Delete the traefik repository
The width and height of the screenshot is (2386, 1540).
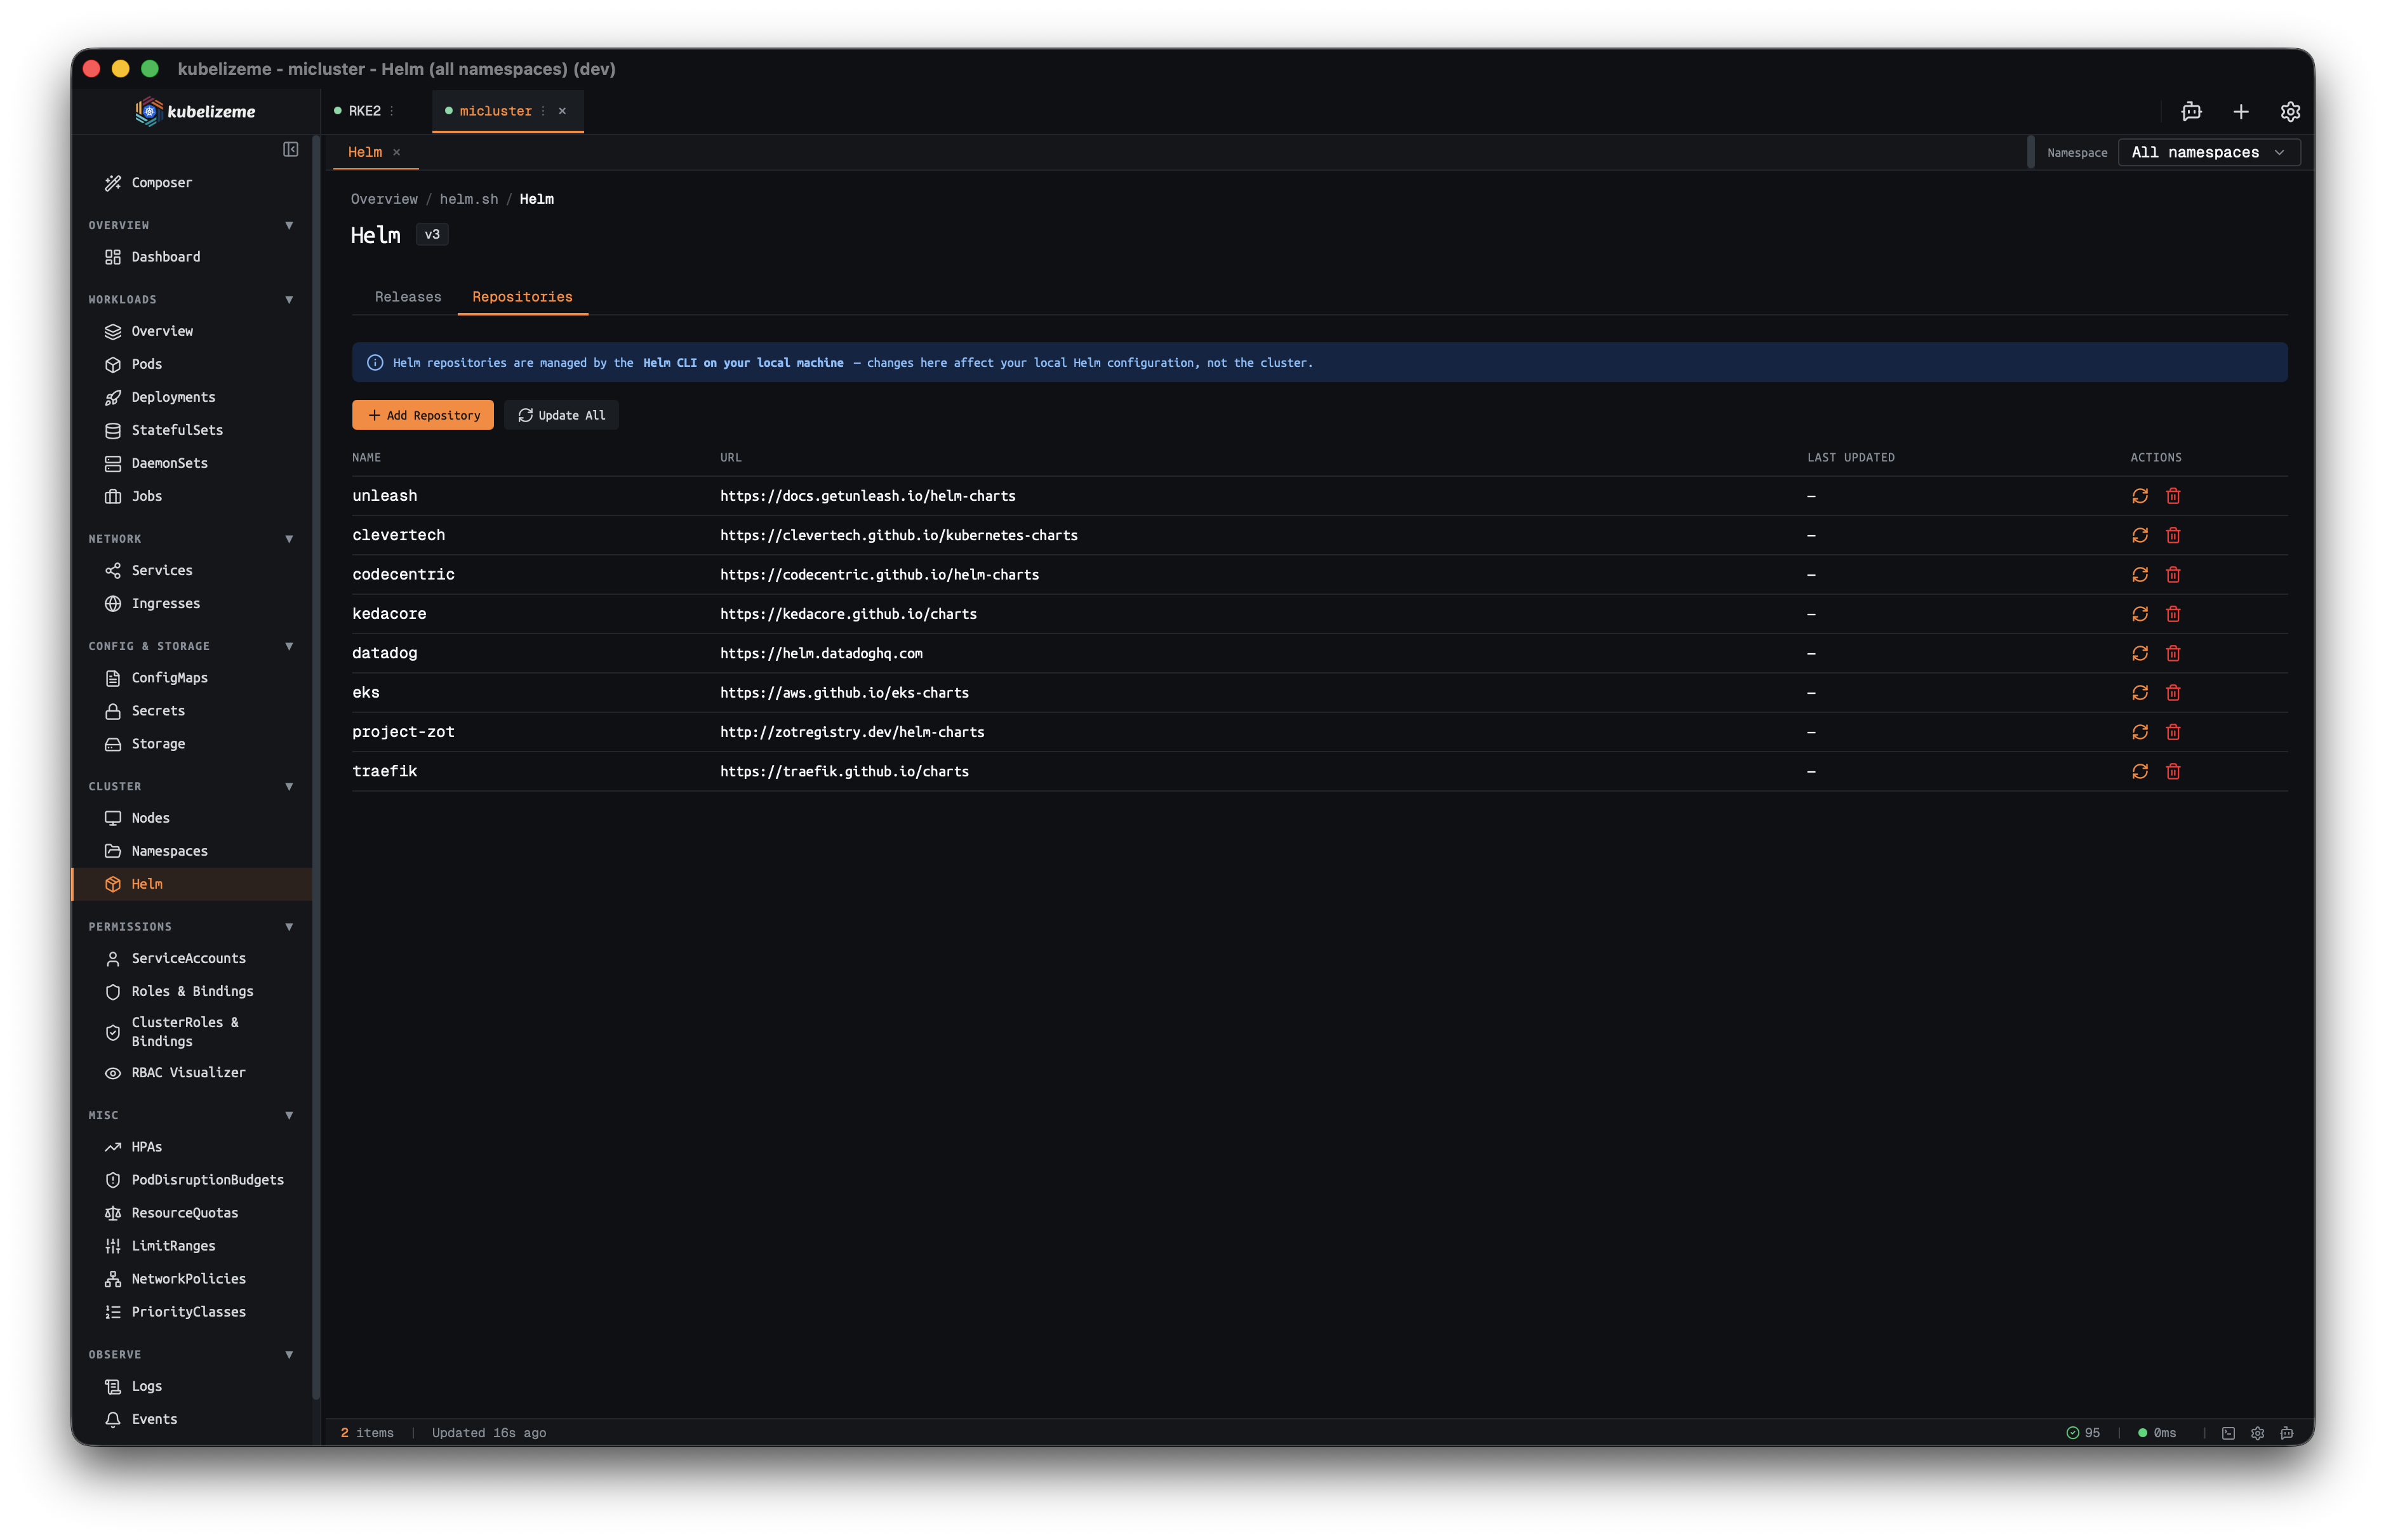click(x=2172, y=771)
